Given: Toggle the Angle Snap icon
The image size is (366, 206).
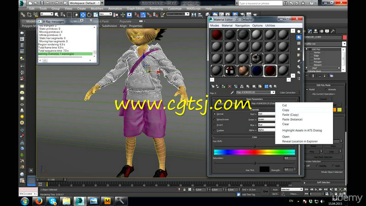Looking at the screenshot, I should (143, 15).
